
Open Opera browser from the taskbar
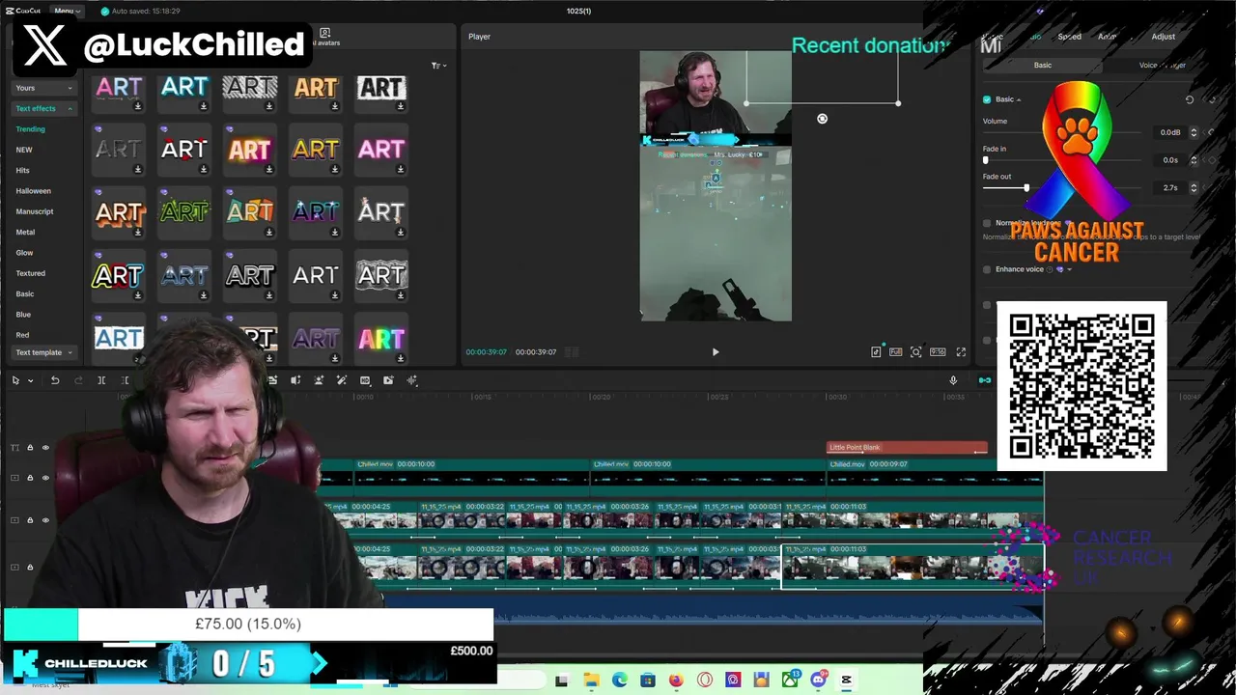pos(705,681)
